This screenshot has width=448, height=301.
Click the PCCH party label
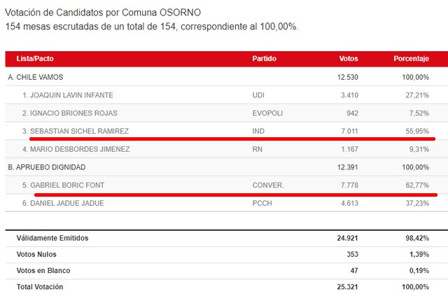[262, 203]
